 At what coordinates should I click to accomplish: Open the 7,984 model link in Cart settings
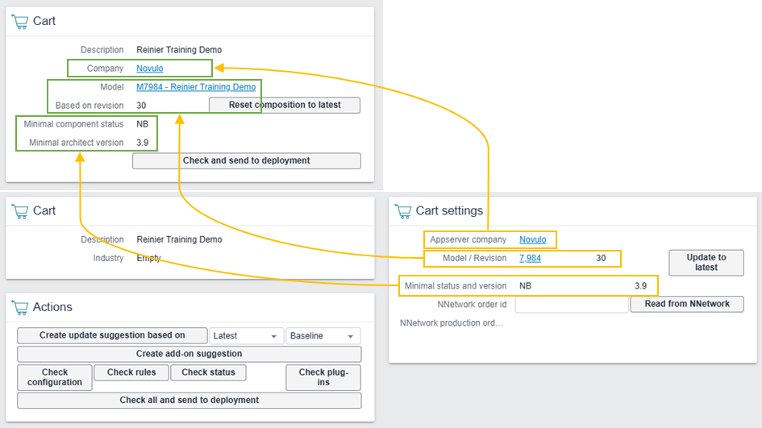(x=531, y=259)
